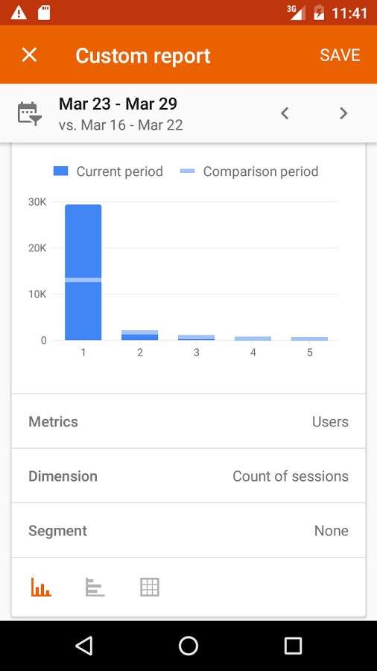The image size is (377, 671).
Task: Save the custom report
Action: click(x=340, y=54)
